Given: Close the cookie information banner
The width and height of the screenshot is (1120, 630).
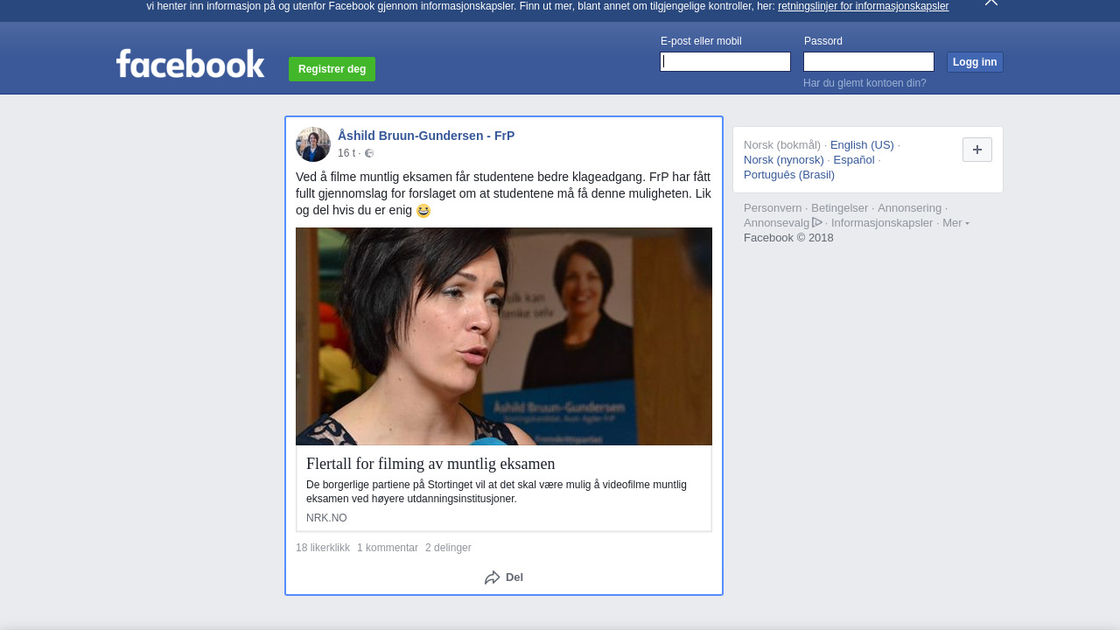Looking at the screenshot, I should point(991,3).
